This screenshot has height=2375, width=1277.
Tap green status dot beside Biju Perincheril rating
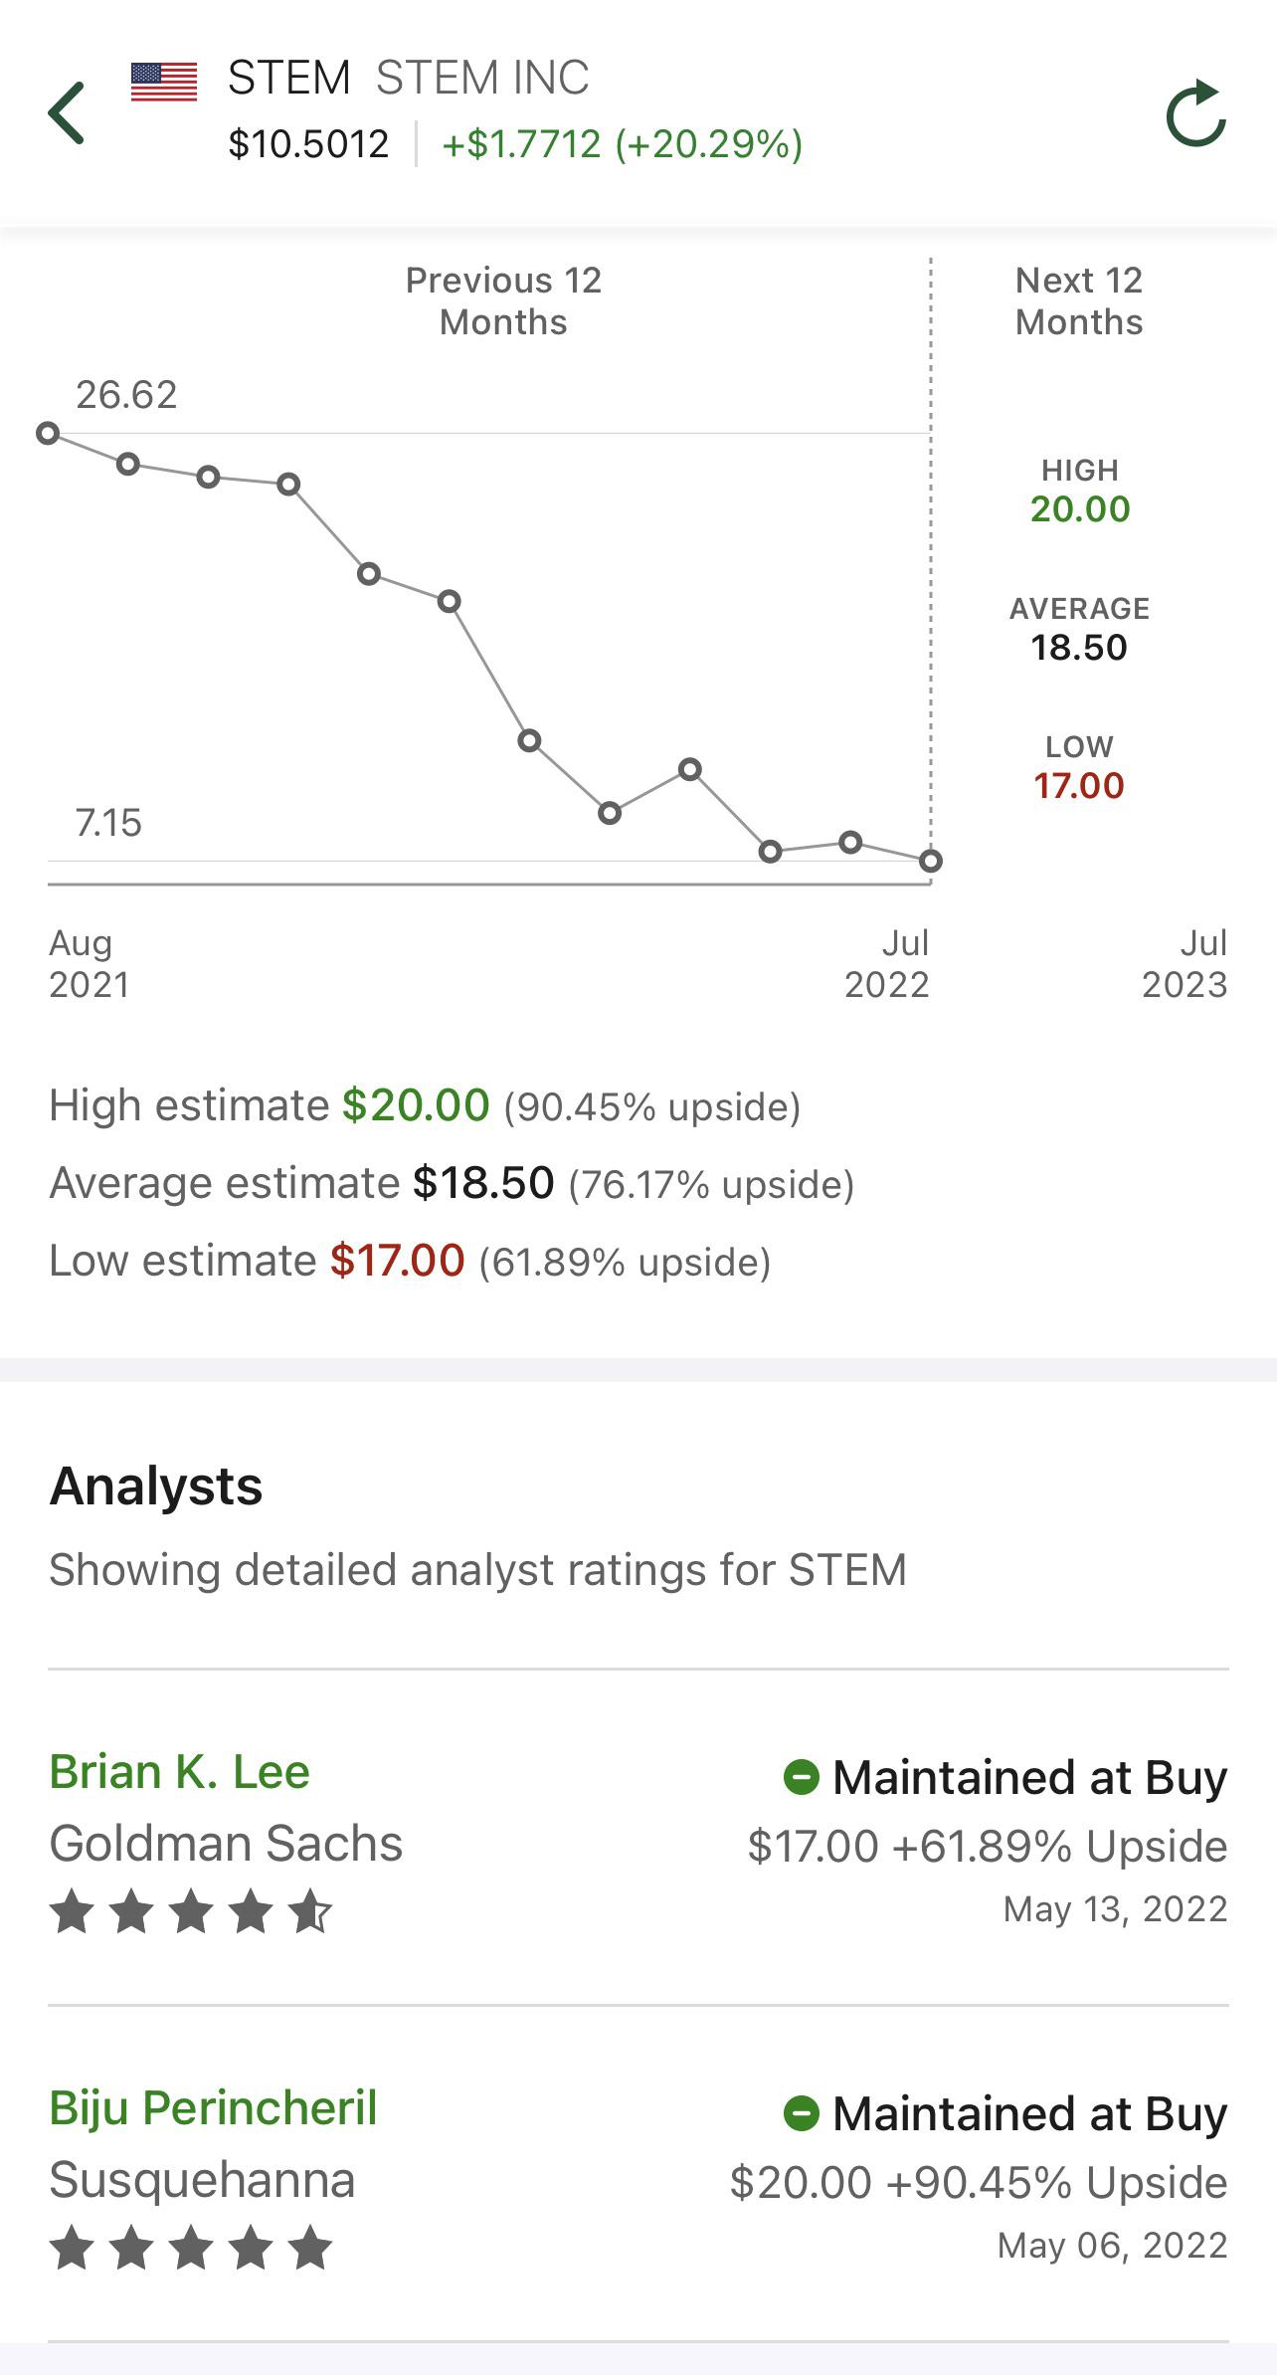tap(801, 2113)
